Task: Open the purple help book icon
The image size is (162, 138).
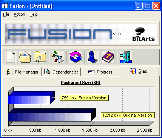Action: tap(108, 57)
